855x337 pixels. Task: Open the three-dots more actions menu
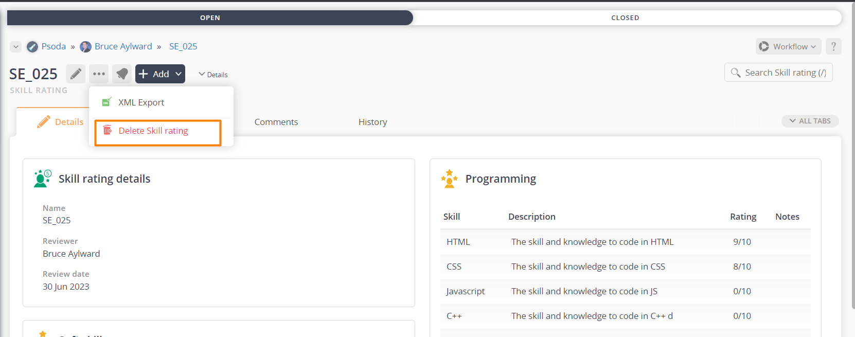click(x=99, y=74)
